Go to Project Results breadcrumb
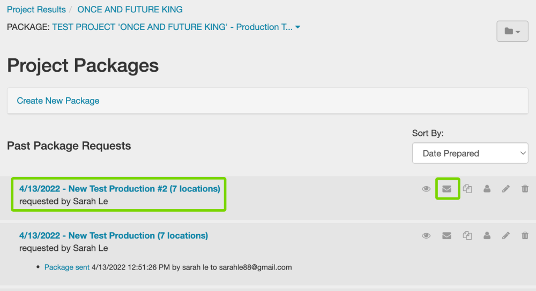The image size is (536, 291). [36, 10]
